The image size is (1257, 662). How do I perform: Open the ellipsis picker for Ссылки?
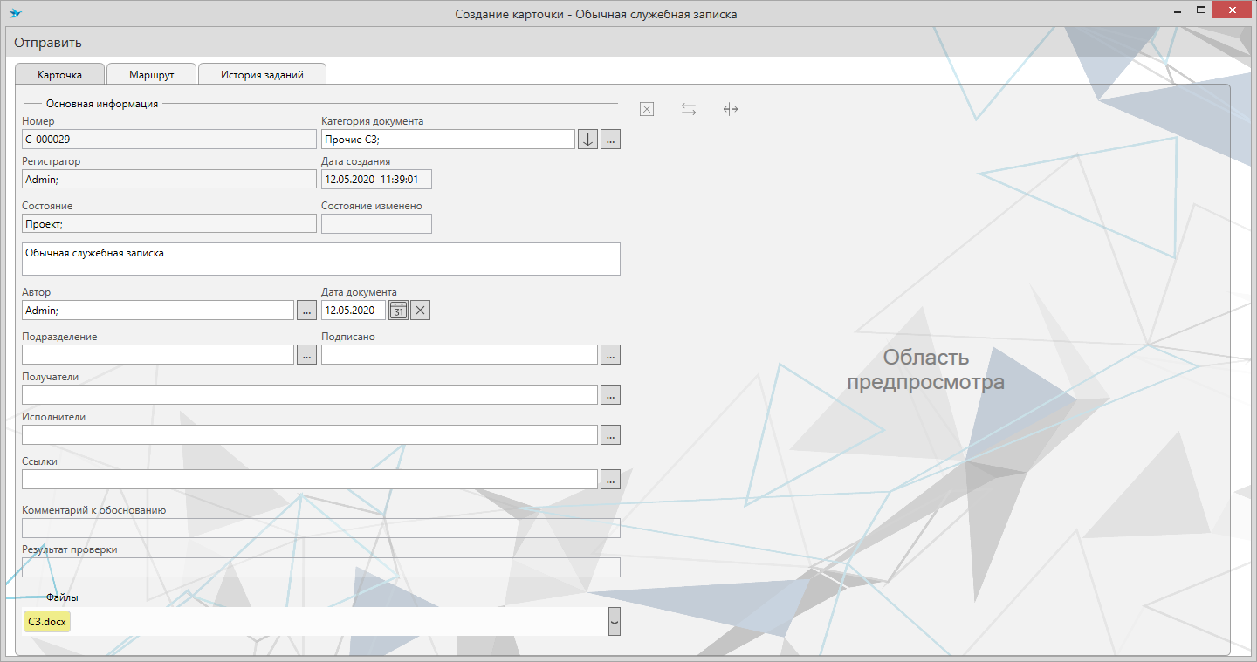pyautogui.click(x=610, y=479)
